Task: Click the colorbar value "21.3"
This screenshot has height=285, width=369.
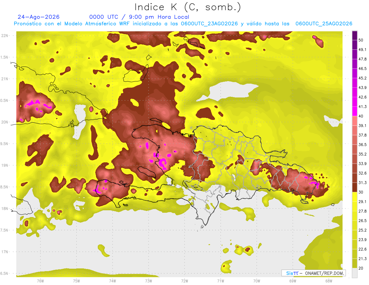Action: click(362, 259)
